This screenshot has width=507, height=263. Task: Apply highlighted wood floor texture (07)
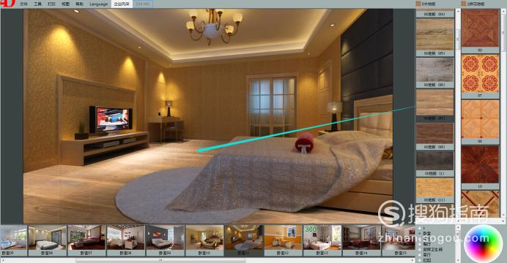(x=435, y=102)
